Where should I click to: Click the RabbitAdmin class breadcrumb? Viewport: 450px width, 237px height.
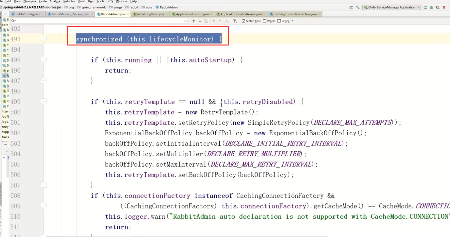(167, 7)
